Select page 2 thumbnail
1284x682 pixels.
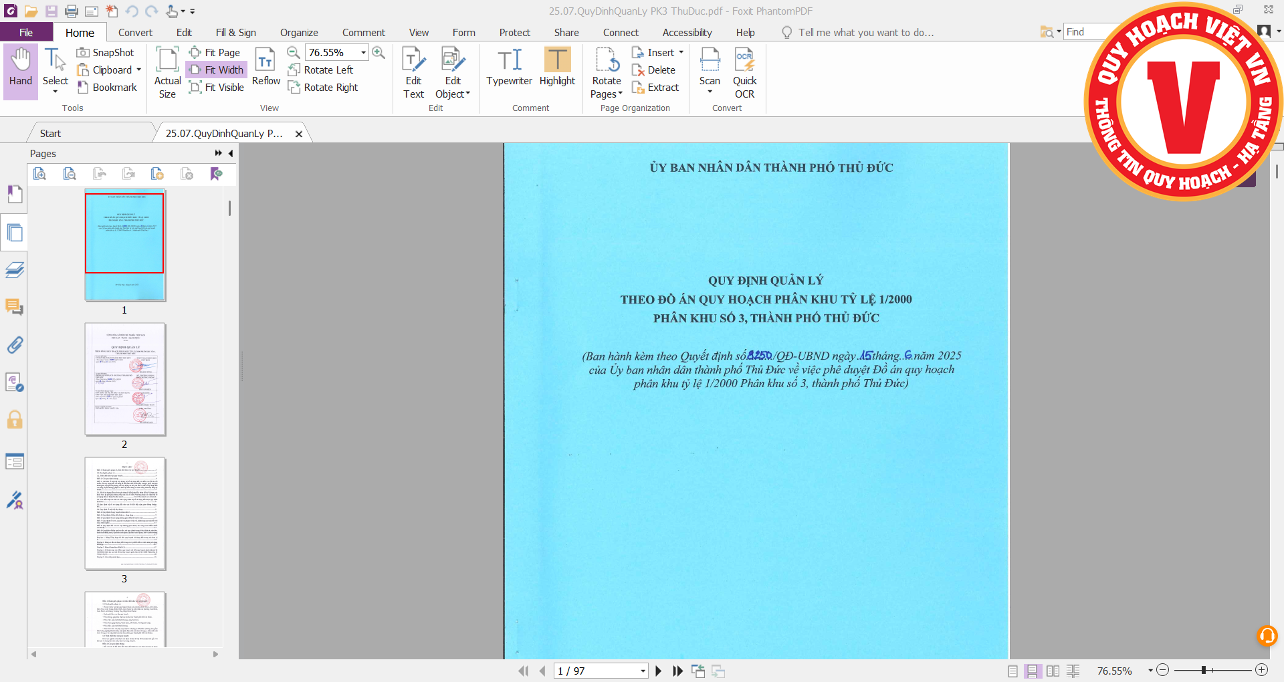125,379
